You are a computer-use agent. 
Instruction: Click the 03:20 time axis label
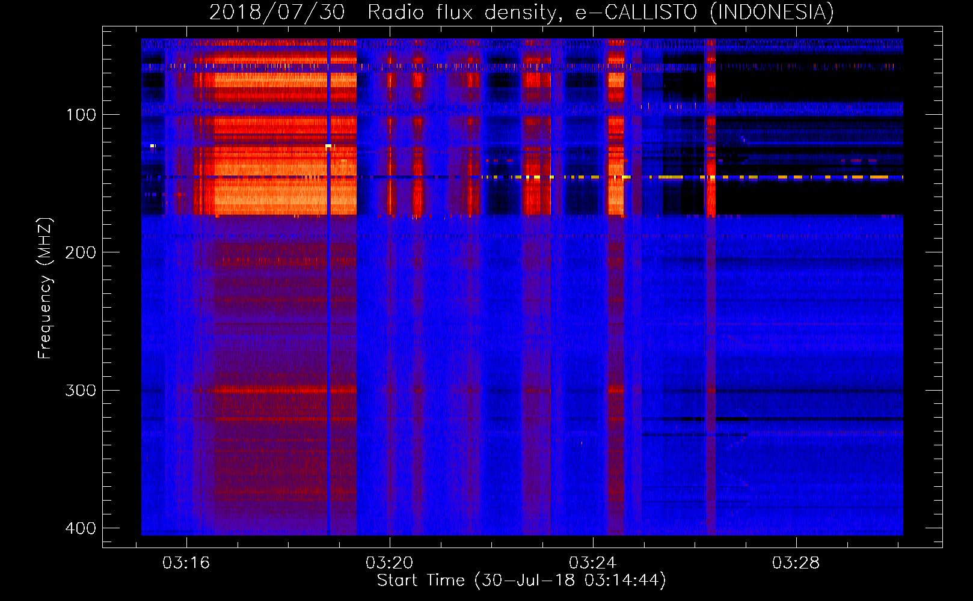[x=389, y=563]
